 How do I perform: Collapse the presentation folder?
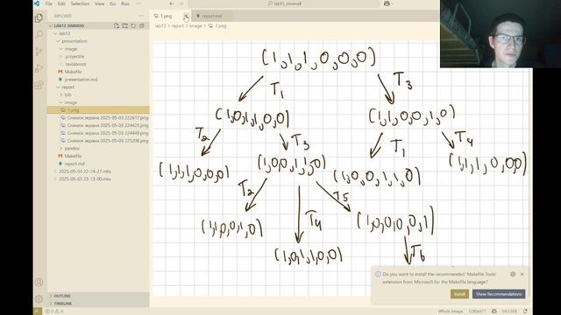98,41
